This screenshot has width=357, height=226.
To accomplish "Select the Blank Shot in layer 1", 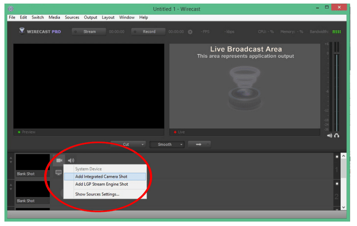I will 32,165.
